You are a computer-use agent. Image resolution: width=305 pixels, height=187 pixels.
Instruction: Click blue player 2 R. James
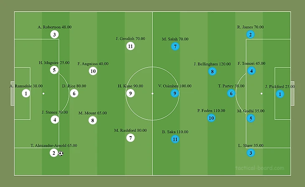pos(250,34)
